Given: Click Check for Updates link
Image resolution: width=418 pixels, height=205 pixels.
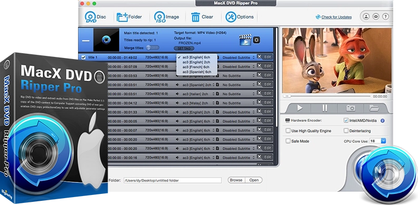Looking at the screenshot, I should 336,17.
